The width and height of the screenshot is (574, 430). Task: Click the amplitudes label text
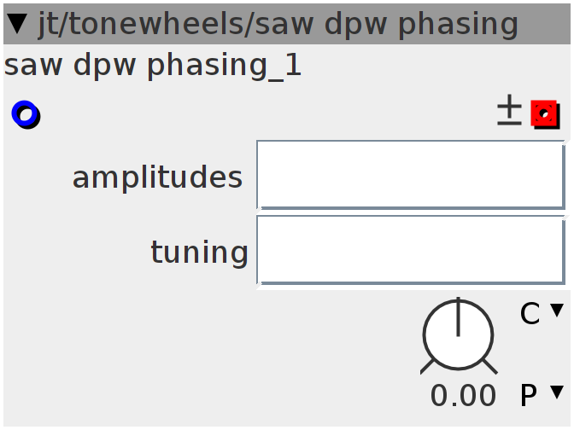157,177
